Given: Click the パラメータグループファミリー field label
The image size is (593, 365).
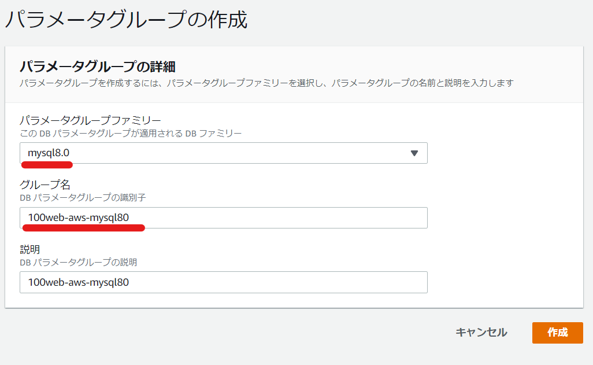Looking at the screenshot, I should (x=90, y=120).
